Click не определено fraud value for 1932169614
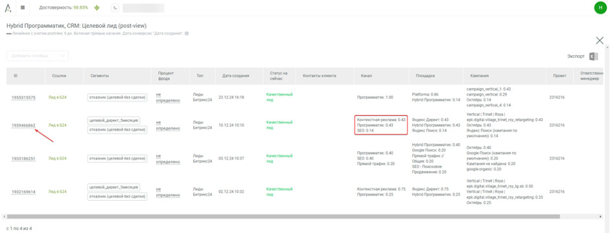 click(x=168, y=192)
